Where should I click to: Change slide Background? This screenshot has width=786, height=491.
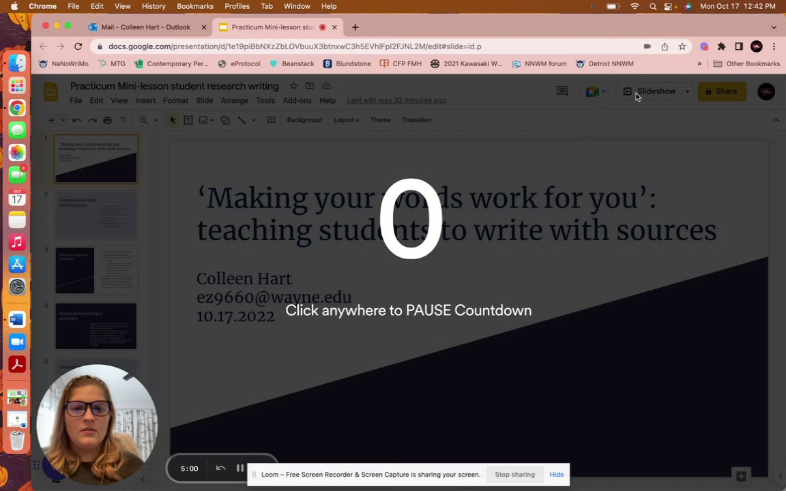coord(304,120)
